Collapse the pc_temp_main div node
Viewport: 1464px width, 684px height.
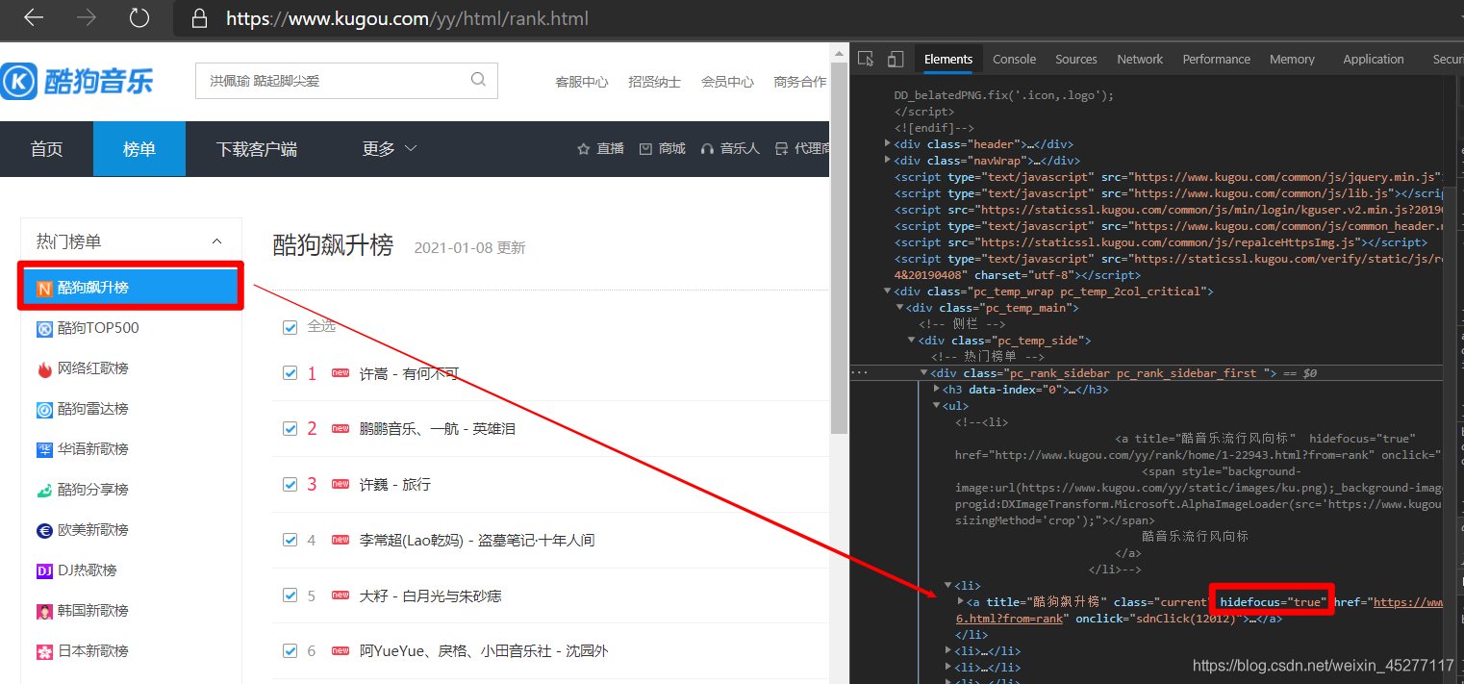click(x=900, y=308)
